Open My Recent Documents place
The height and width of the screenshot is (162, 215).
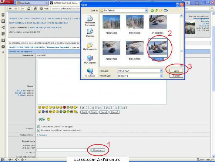tap(90, 21)
